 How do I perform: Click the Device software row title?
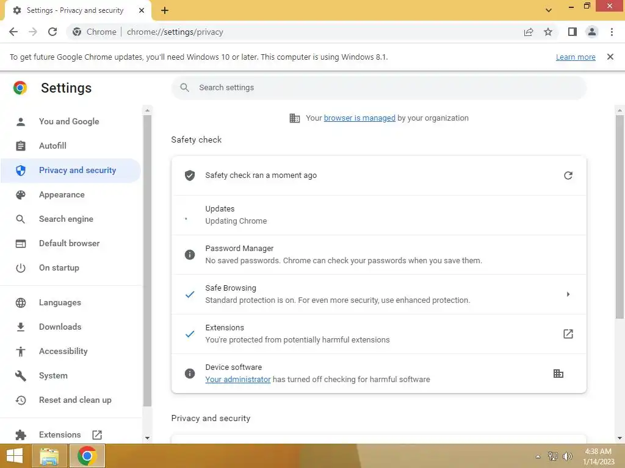(234, 367)
